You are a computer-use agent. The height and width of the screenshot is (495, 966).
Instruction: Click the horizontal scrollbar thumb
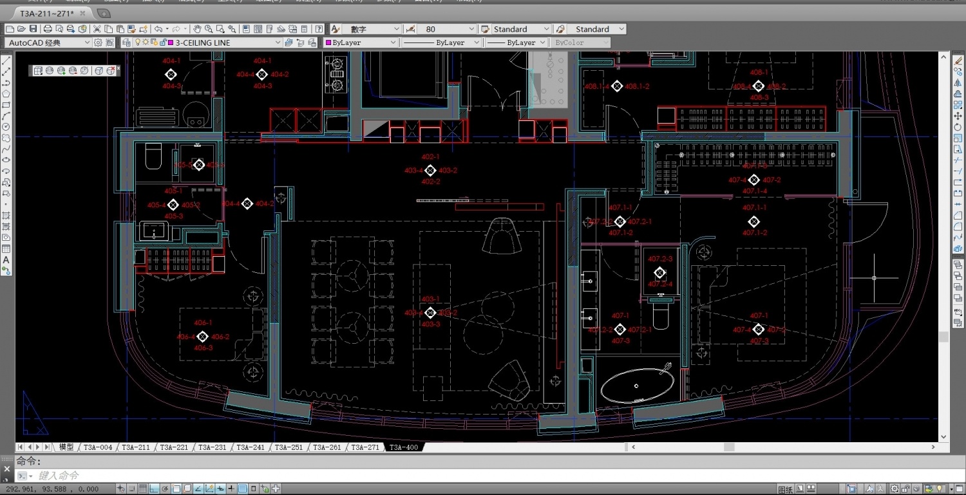coord(729,447)
